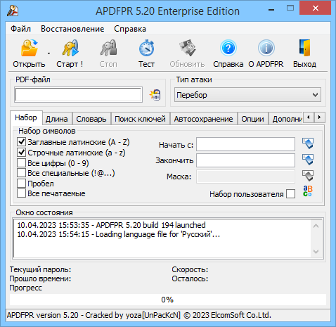Click into the PDF-файл path field
The height and width of the screenshot is (327, 336).
click(x=78, y=95)
